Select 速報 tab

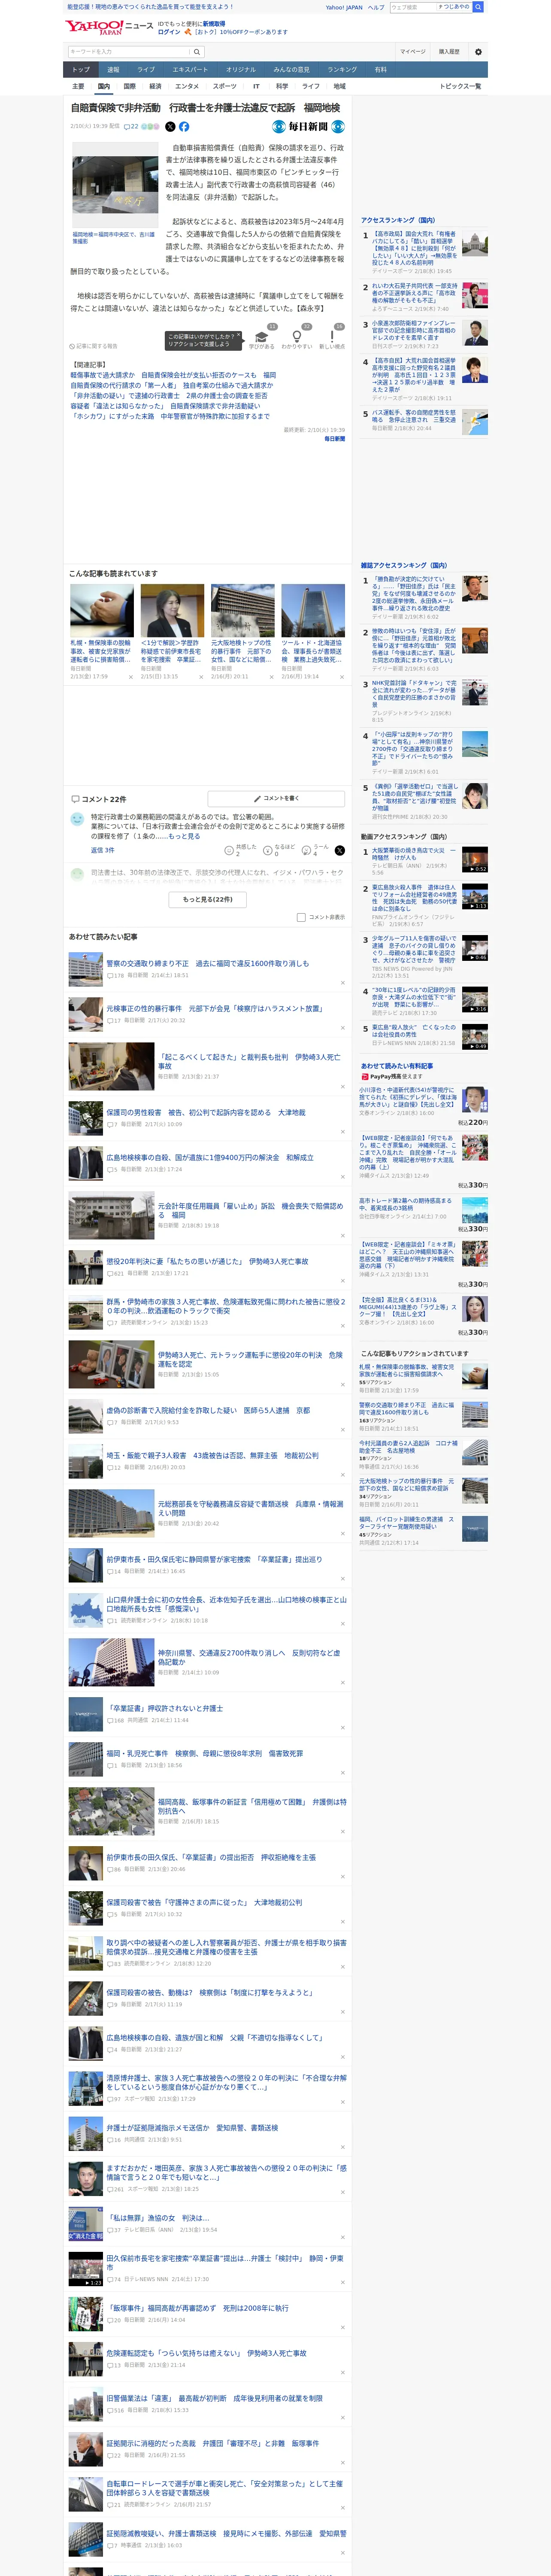pyautogui.click(x=113, y=69)
